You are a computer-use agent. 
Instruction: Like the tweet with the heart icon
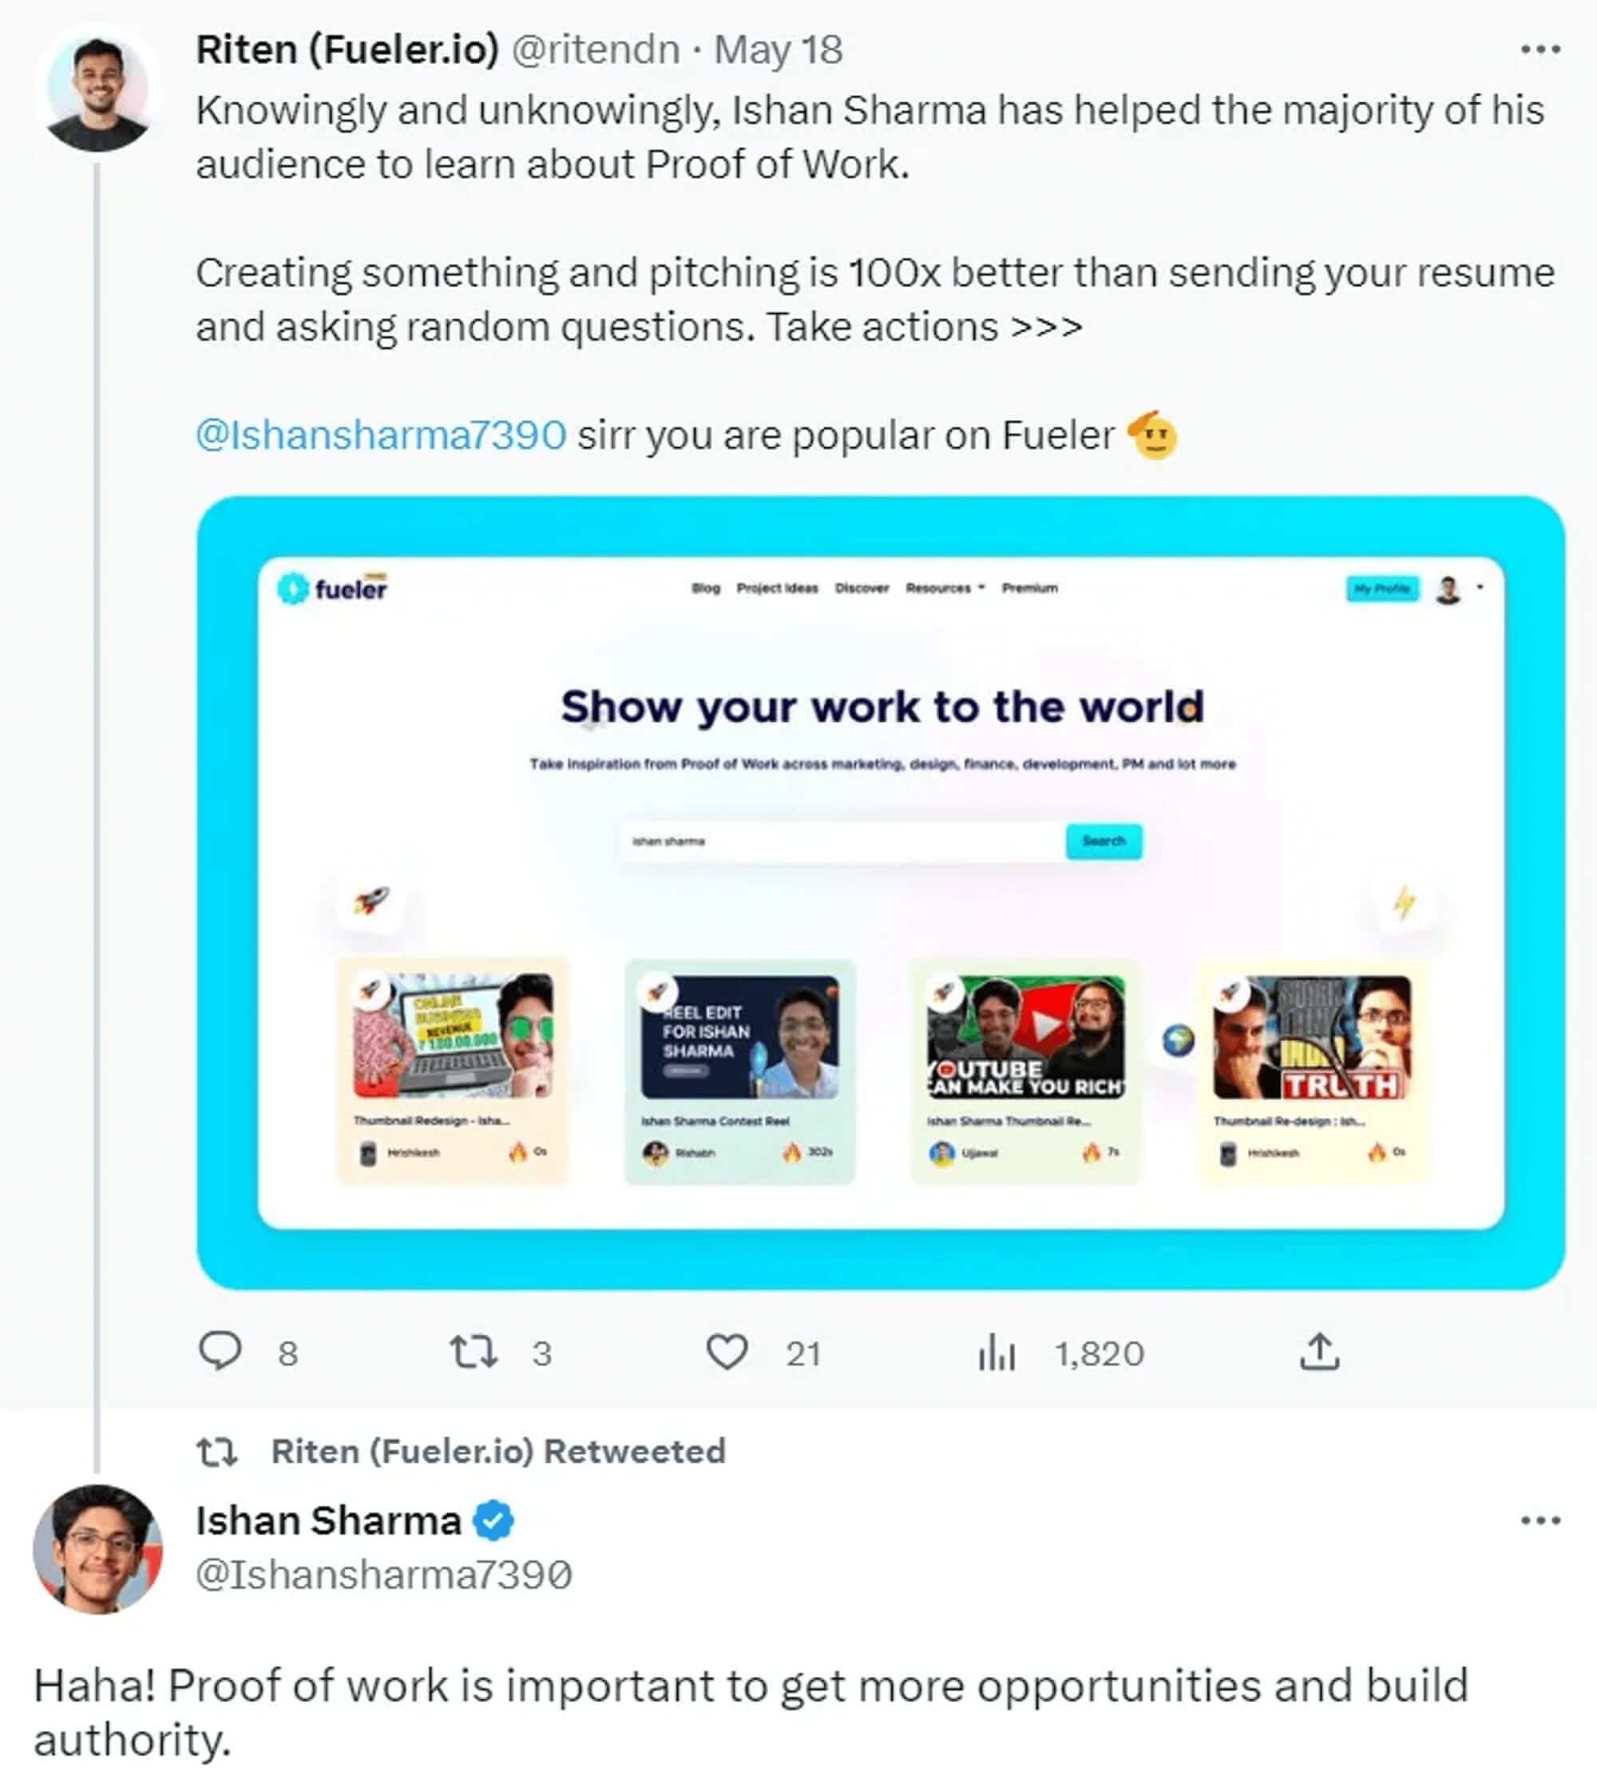tap(727, 1352)
